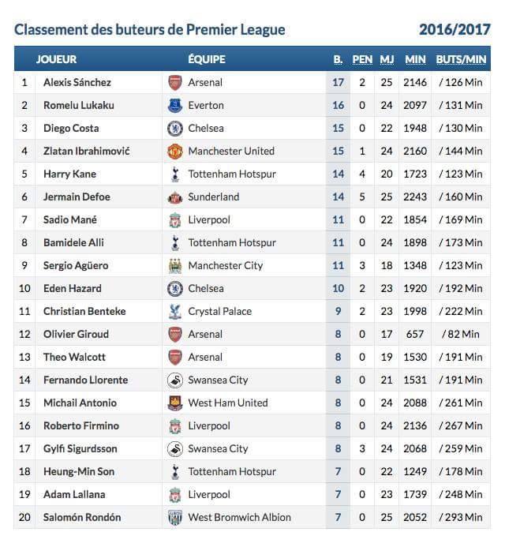This screenshot has width=505, height=547.
Task: Click the Manchester United crest icon
Action: (175, 152)
